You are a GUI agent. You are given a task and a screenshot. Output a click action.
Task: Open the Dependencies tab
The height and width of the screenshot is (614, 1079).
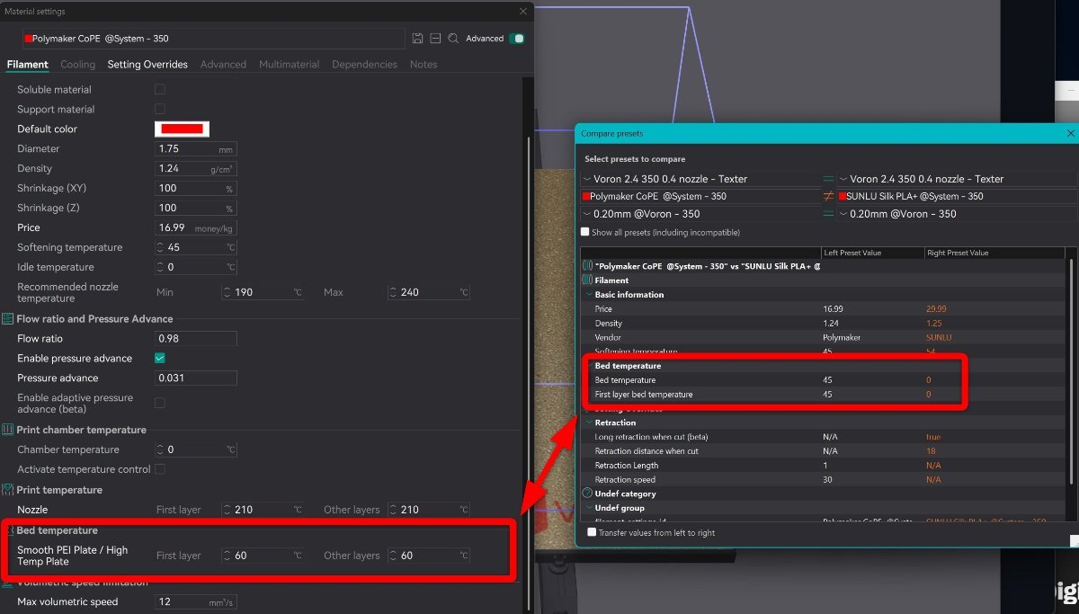click(x=364, y=65)
